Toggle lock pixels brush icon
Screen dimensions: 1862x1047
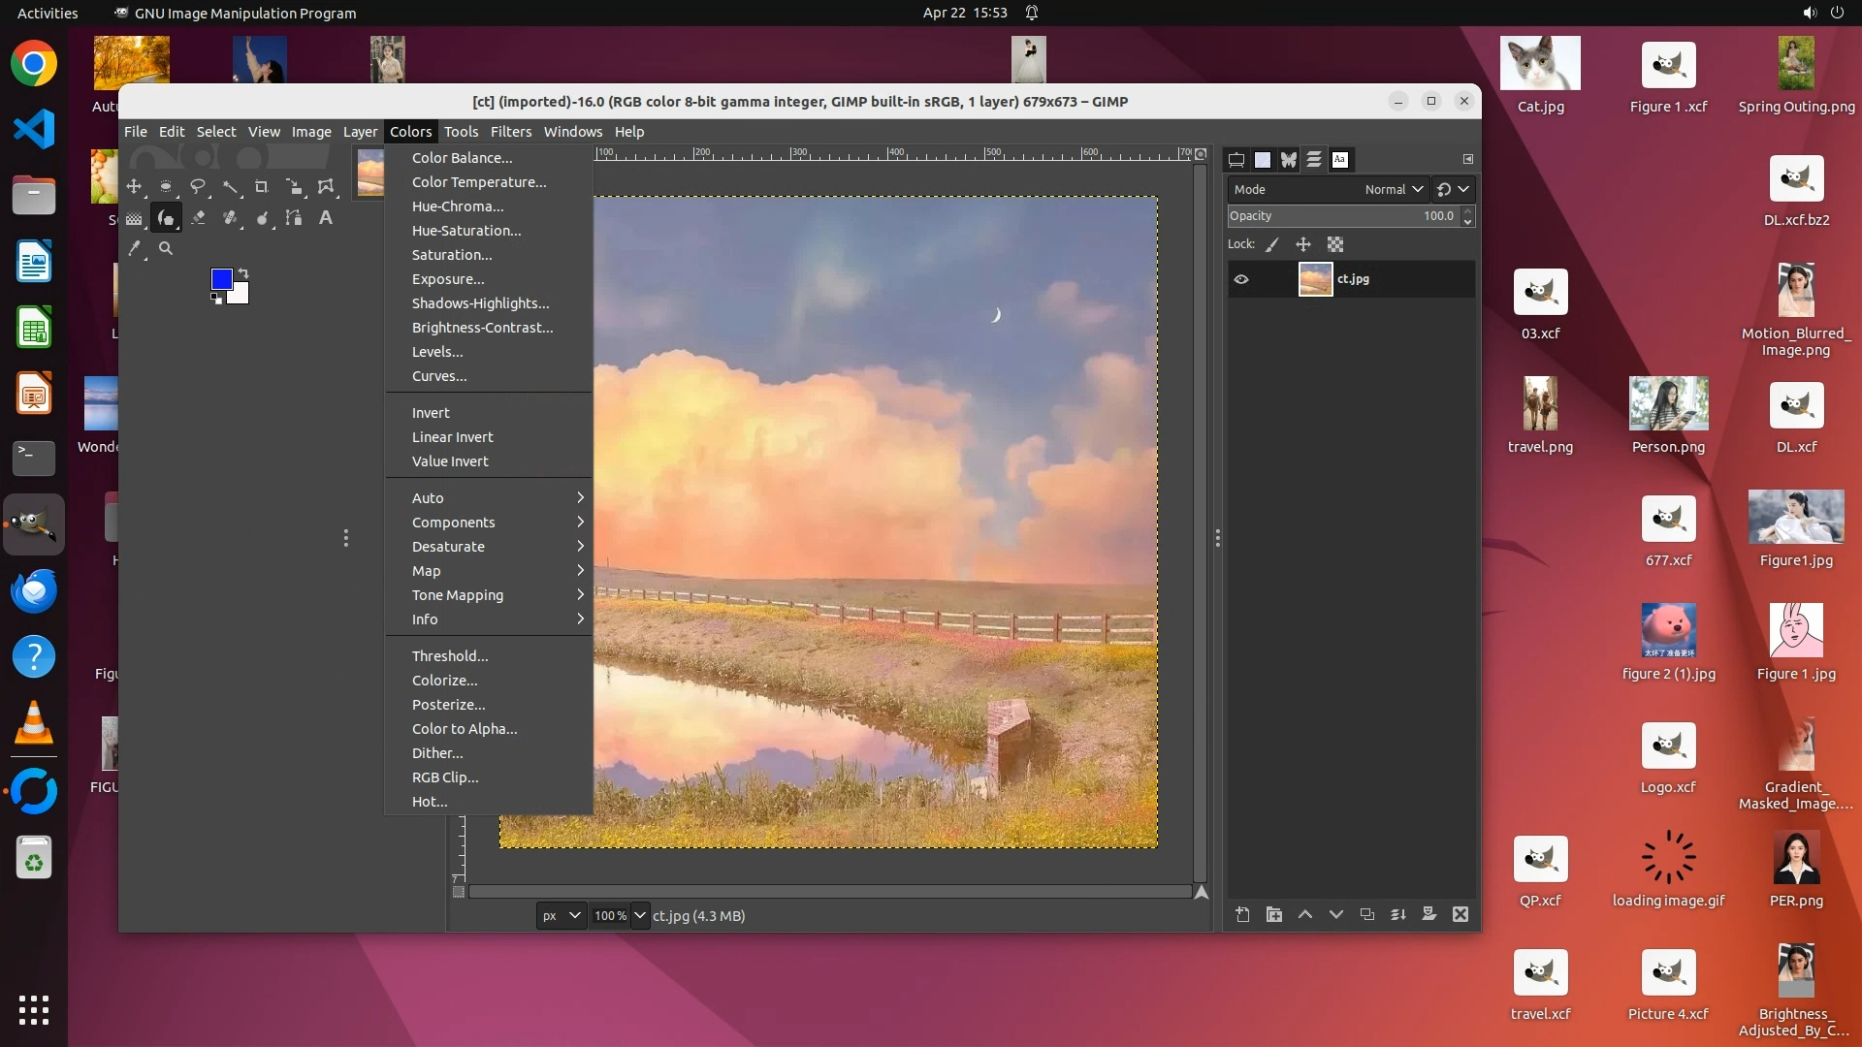coord(1272,245)
